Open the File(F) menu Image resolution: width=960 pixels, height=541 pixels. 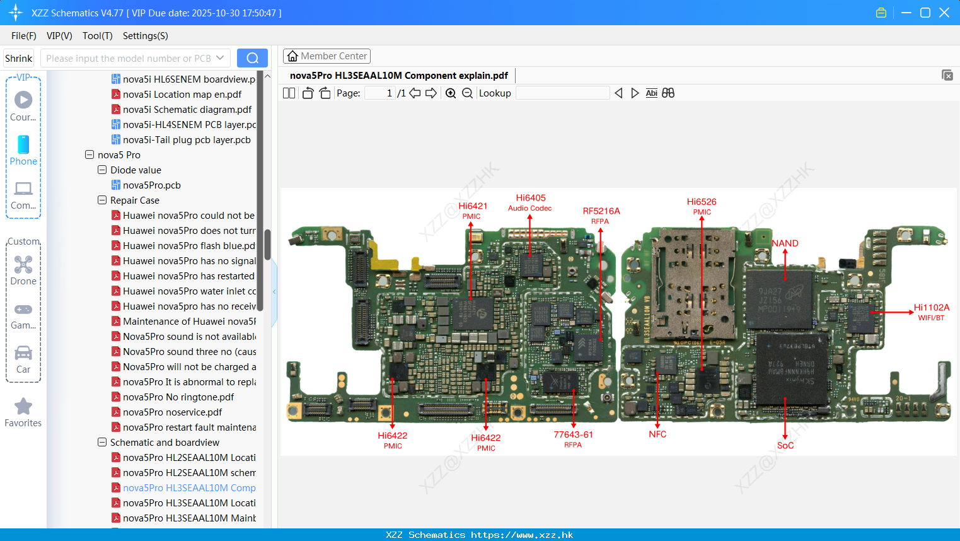[24, 36]
